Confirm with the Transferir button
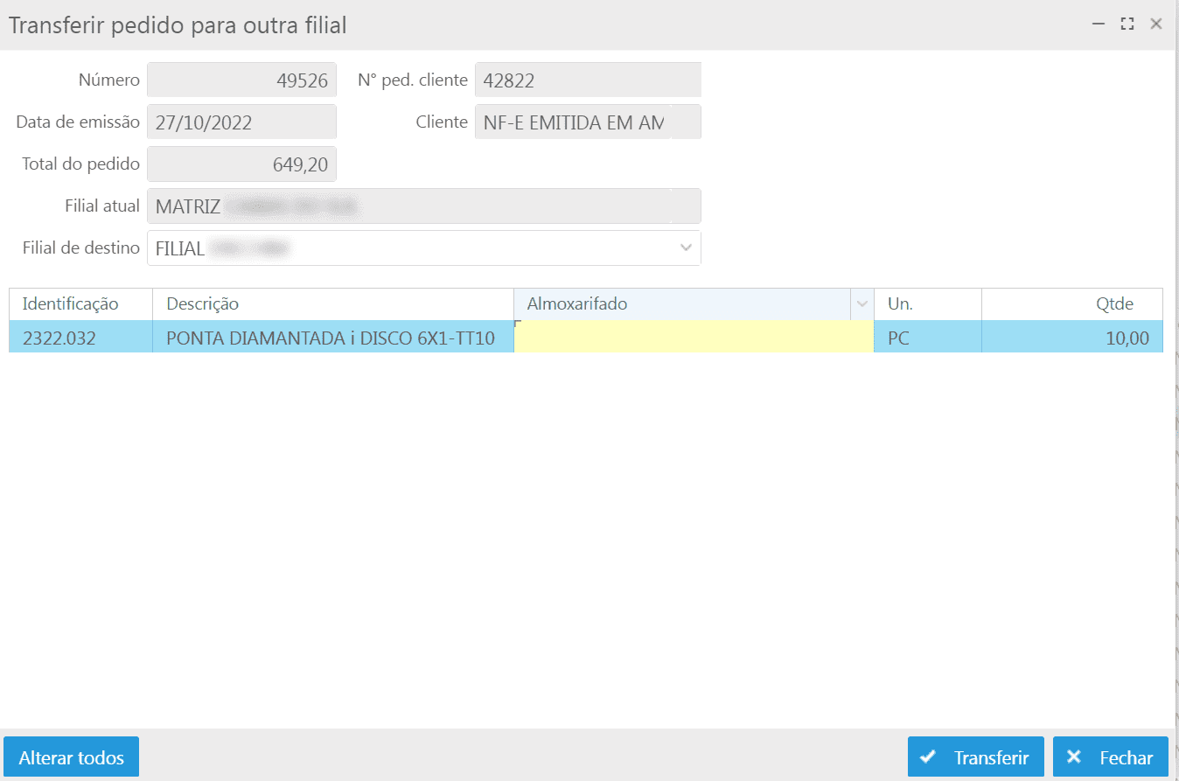Image resolution: width=1179 pixels, height=781 pixels. pyautogui.click(x=975, y=757)
